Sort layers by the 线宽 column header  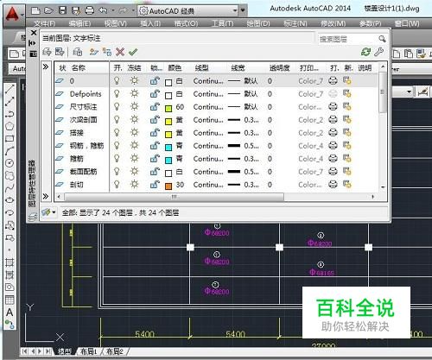[238, 68]
